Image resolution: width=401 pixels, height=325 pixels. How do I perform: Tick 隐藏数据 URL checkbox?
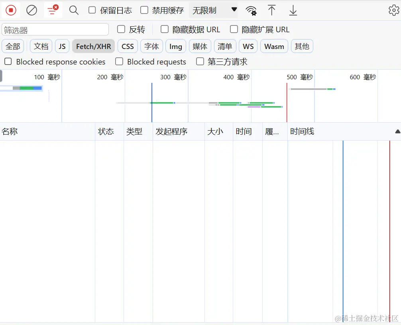click(x=165, y=29)
